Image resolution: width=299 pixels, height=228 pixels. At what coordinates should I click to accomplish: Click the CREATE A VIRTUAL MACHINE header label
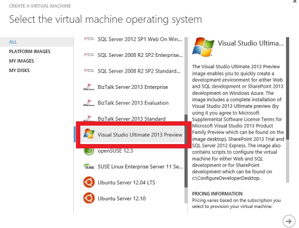40,6
